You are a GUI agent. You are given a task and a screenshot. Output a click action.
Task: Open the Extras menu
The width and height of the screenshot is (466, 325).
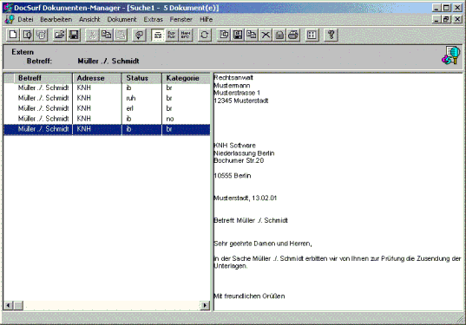[153, 20]
